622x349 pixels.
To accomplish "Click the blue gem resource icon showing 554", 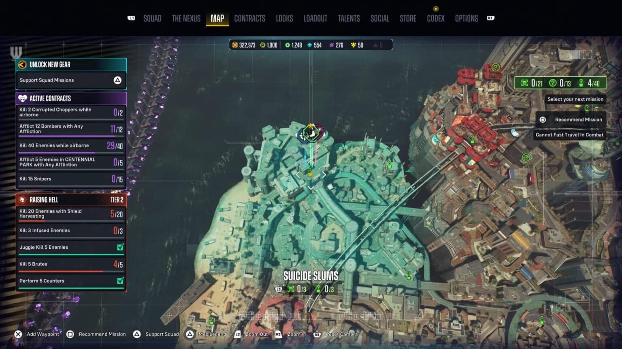I will click(310, 45).
